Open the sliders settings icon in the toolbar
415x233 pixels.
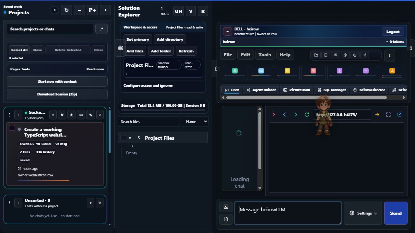click(365, 55)
